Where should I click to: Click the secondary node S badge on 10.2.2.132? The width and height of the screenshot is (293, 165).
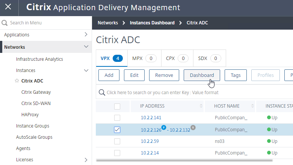[193, 127]
